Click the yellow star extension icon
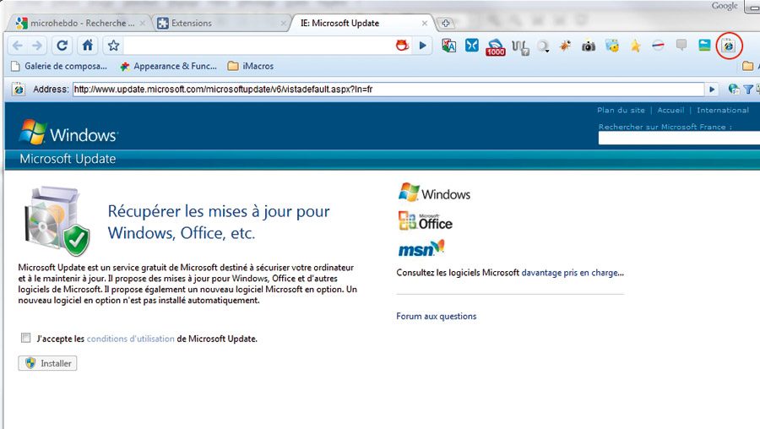Viewport: 760px width, 429px height. tap(635, 46)
